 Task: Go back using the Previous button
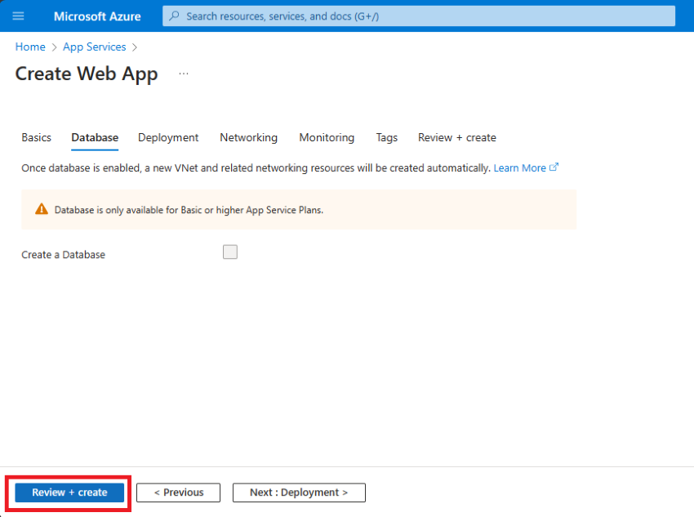(x=178, y=492)
